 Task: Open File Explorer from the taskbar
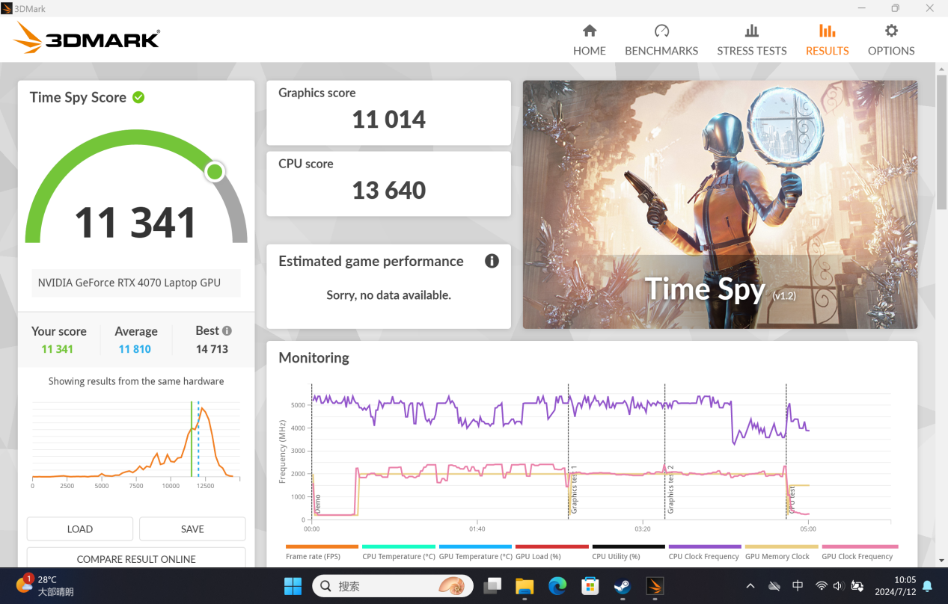pos(525,586)
